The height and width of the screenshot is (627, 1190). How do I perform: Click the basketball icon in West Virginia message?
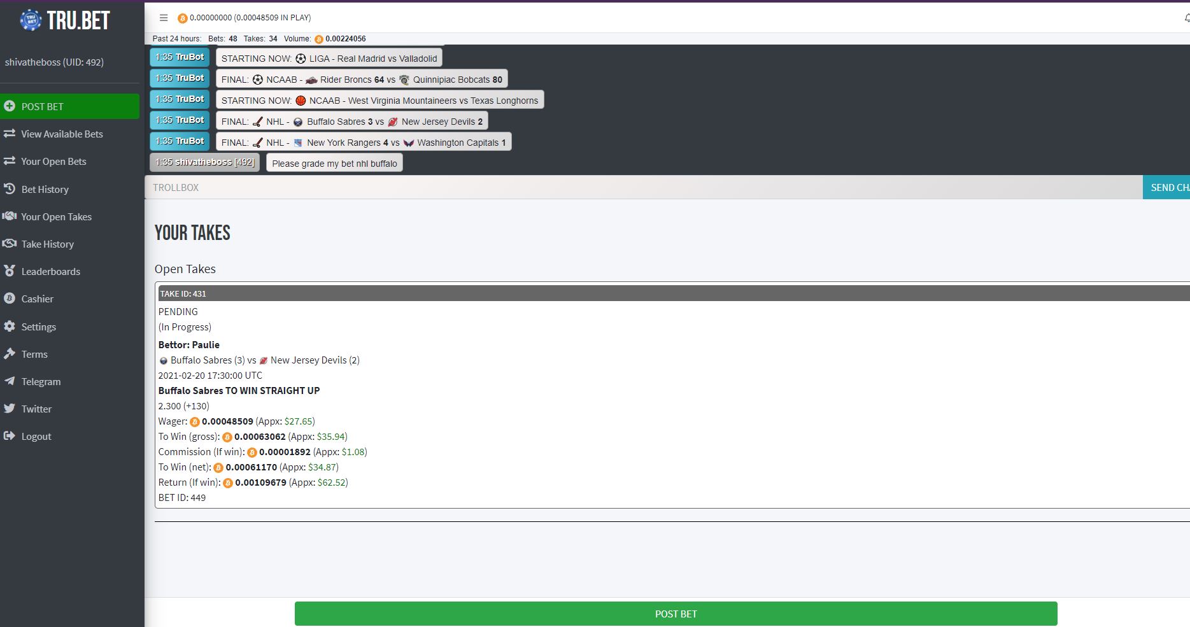301,101
